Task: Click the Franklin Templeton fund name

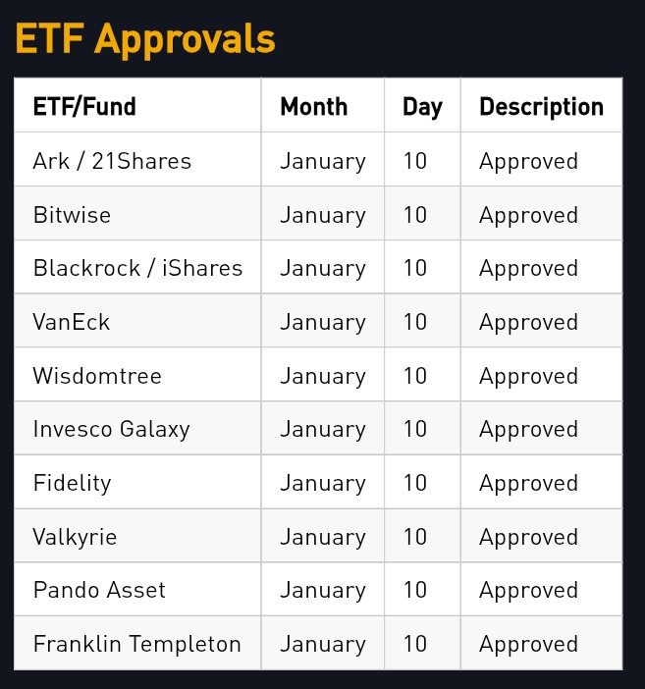Action: click(137, 644)
